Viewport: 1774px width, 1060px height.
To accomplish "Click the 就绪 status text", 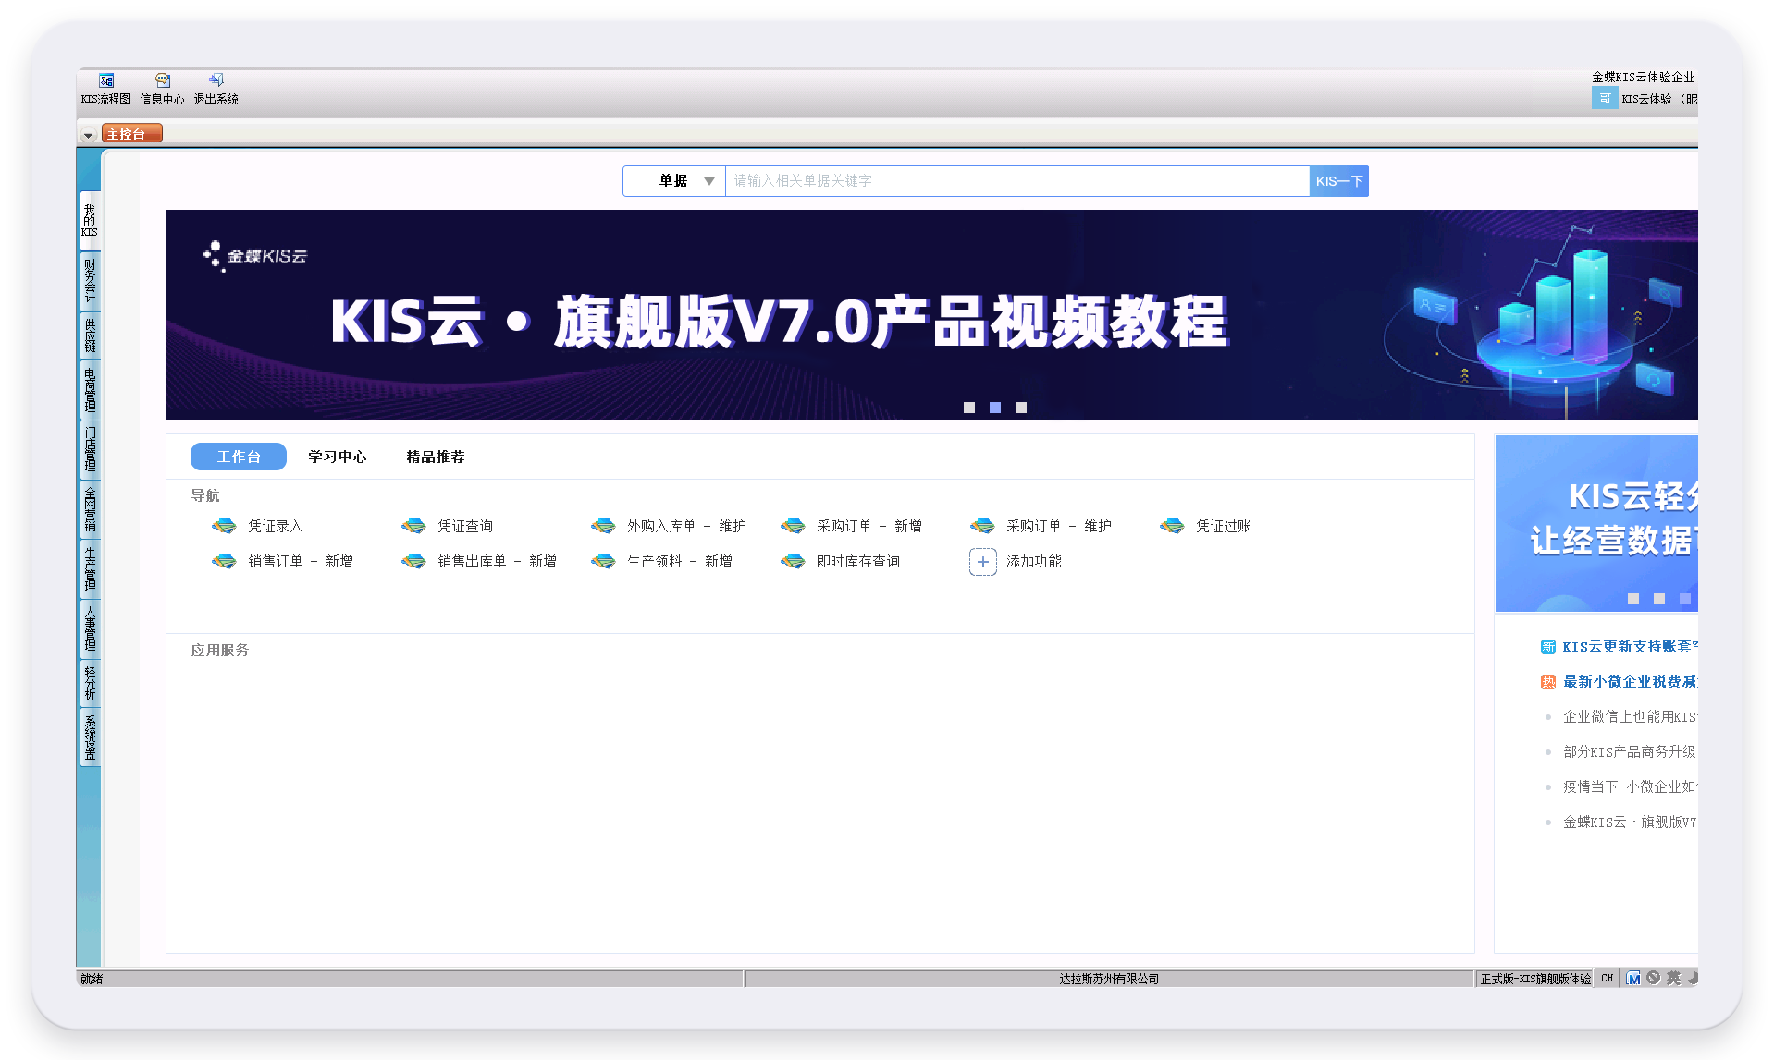I will point(92,979).
